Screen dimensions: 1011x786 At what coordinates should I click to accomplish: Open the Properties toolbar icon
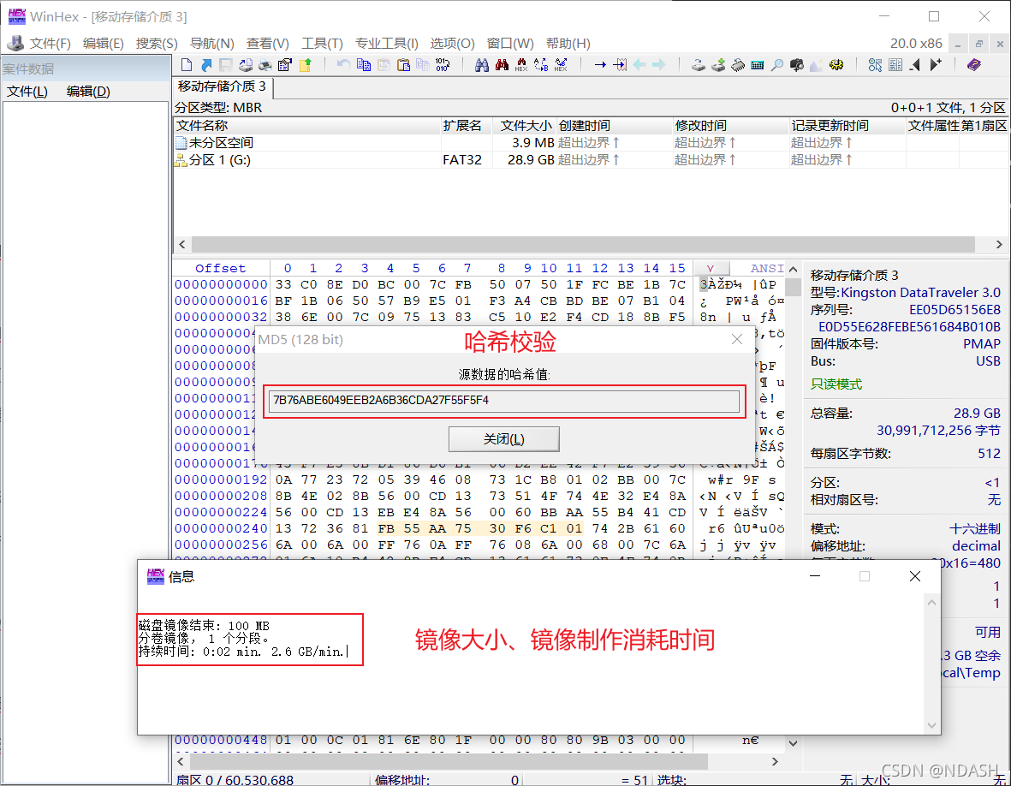[285, 64]
